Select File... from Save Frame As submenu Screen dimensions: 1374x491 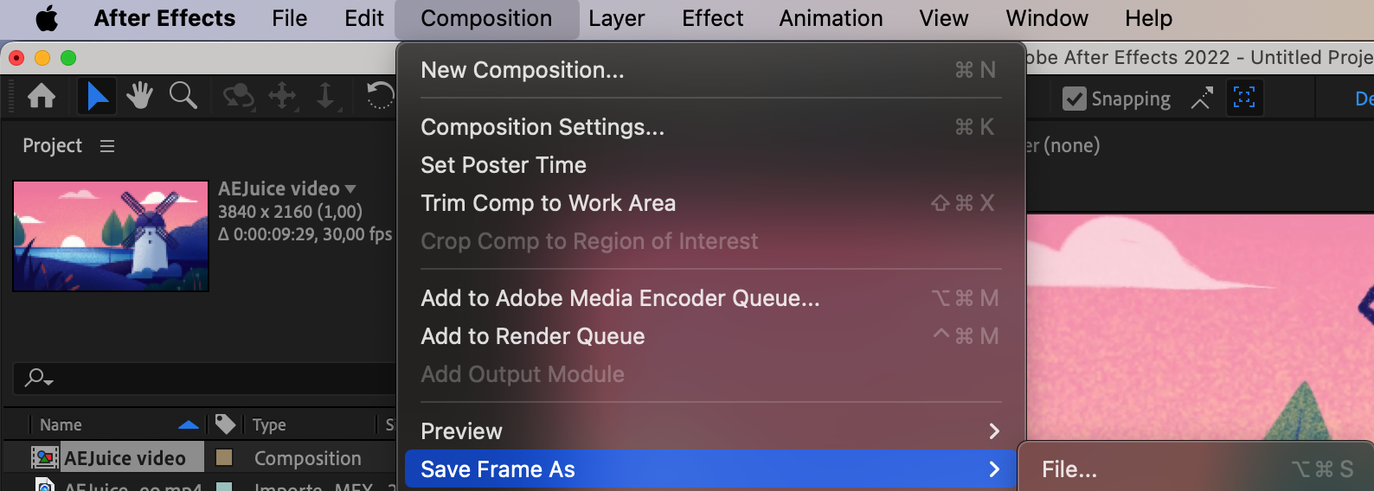click(1069, 469)
